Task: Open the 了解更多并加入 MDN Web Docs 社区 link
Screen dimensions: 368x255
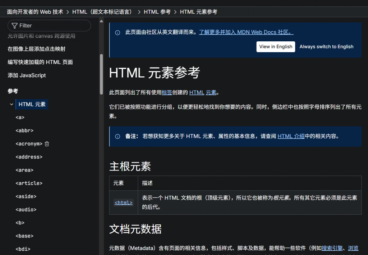Action: click(246, 32)
